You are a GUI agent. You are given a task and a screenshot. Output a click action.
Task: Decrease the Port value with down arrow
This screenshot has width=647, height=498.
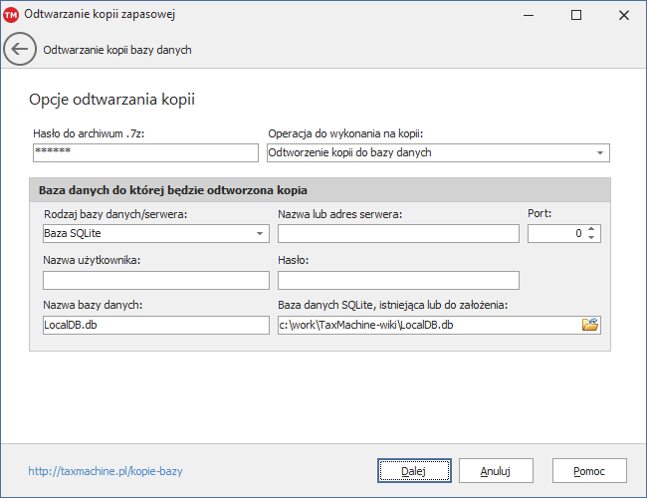591,238
